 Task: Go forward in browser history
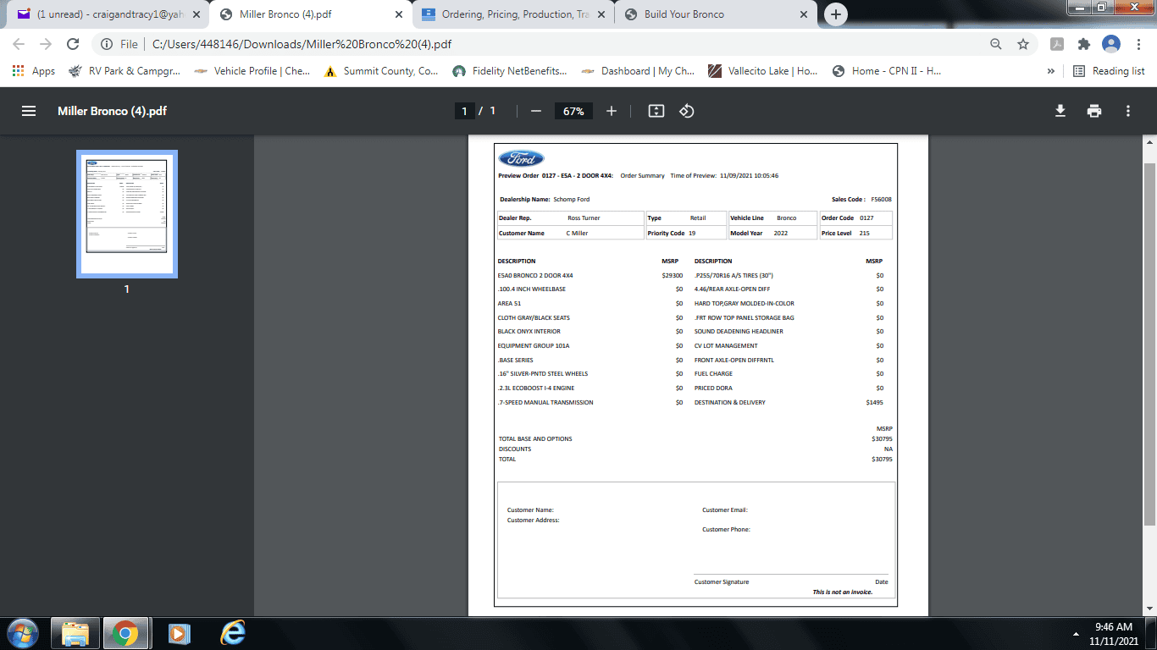46,44
